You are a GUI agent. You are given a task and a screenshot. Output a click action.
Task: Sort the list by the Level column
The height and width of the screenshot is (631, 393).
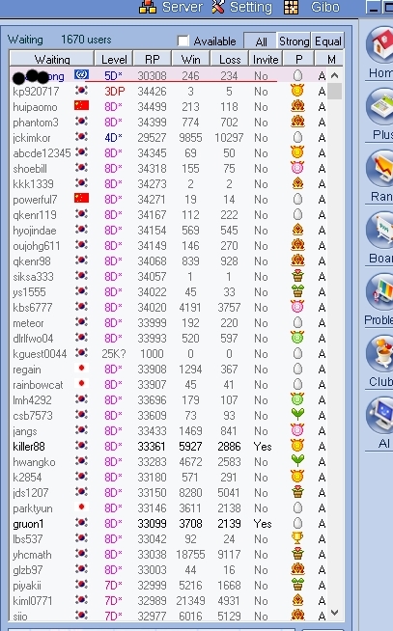click(114, 59)
